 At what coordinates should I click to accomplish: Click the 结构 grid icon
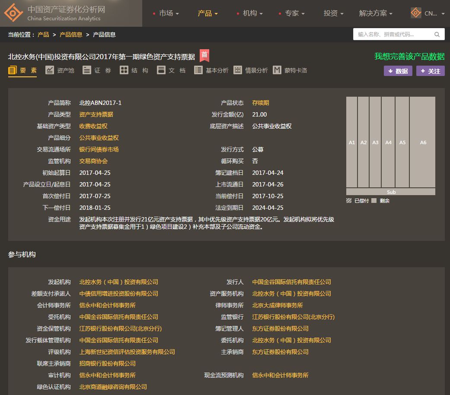(124, 70)
